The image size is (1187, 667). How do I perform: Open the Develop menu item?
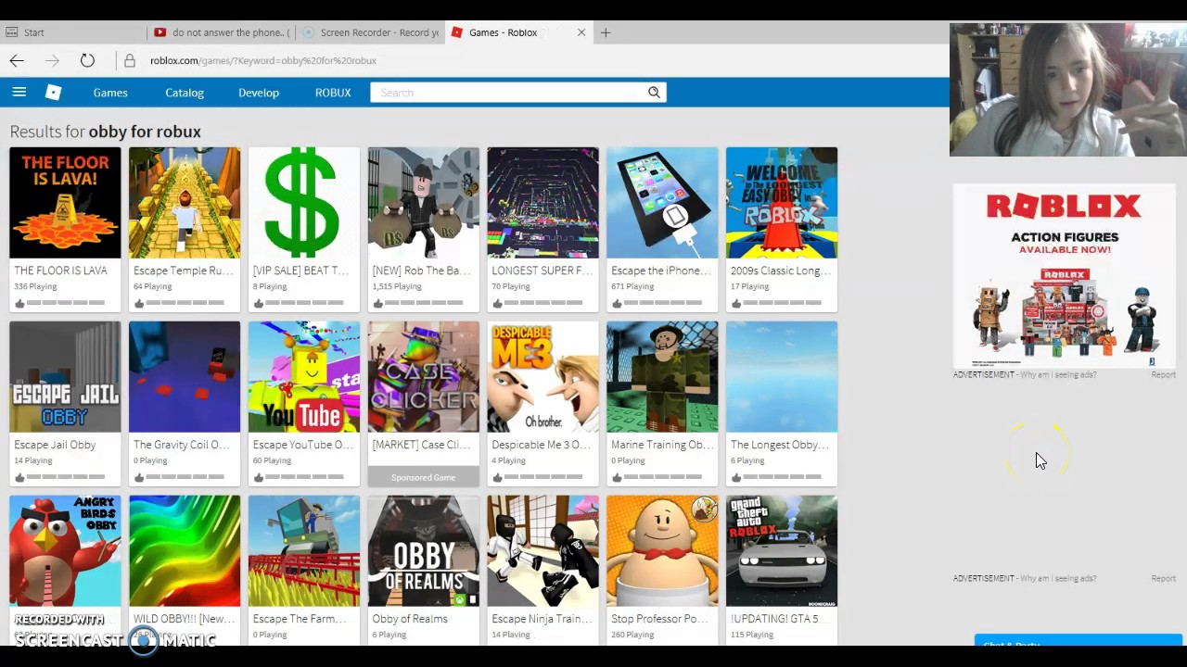pos(259,93)
